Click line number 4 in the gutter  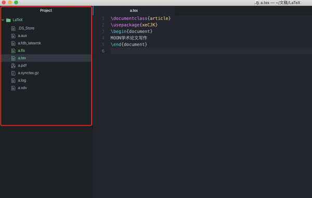click(103, 38)
